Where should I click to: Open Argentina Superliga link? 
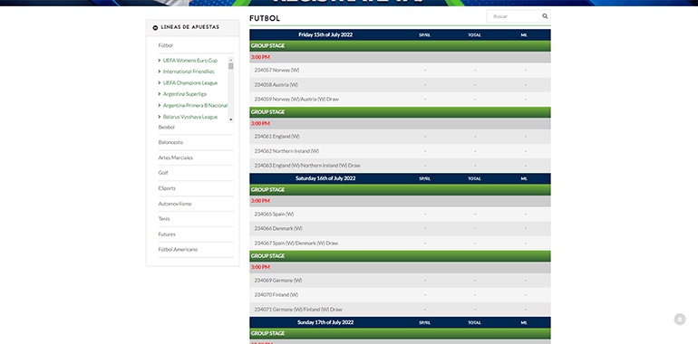pos(184,94)
